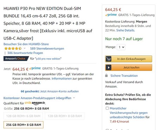Image resolution: width=158 pixels, height=130 pixels.
Task: Click the shopping cart icon on the add-to-cart button
Action: click(x=108, y=59)
